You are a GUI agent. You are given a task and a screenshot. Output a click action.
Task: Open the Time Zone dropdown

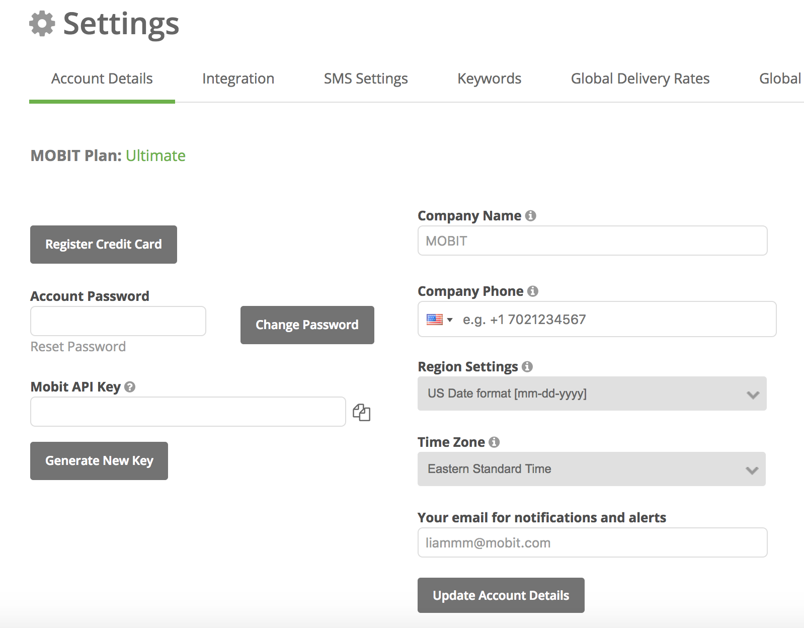[591, 469]
